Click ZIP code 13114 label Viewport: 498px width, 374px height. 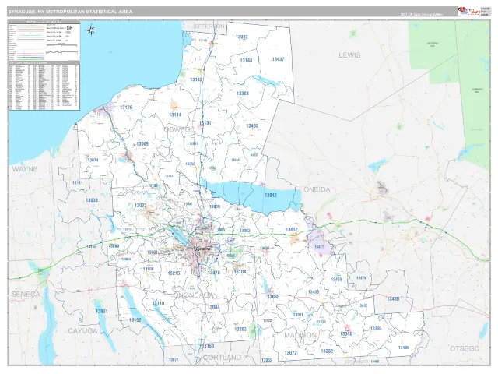point(175,115)
